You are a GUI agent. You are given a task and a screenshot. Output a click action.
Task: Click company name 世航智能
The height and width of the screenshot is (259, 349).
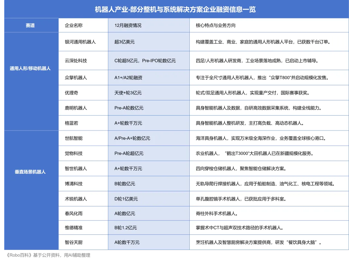74,138
